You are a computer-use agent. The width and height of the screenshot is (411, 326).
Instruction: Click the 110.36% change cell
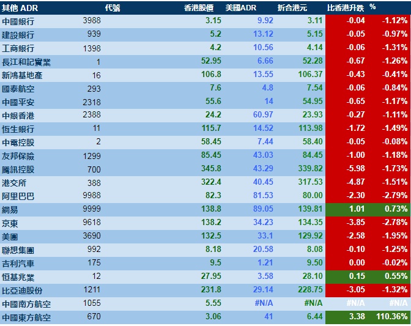(x=392, y=317)
